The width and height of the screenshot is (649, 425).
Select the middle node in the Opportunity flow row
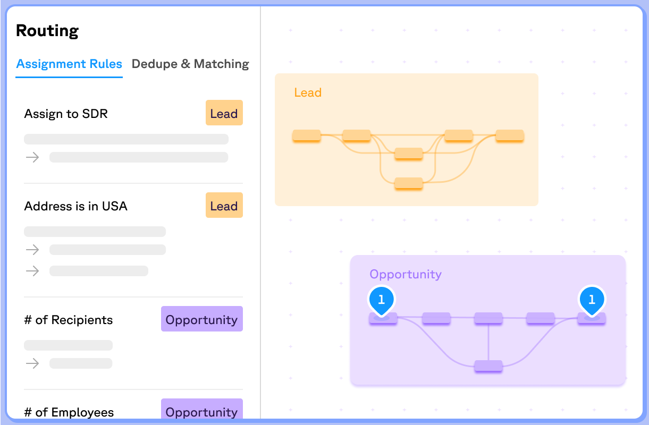488,317
